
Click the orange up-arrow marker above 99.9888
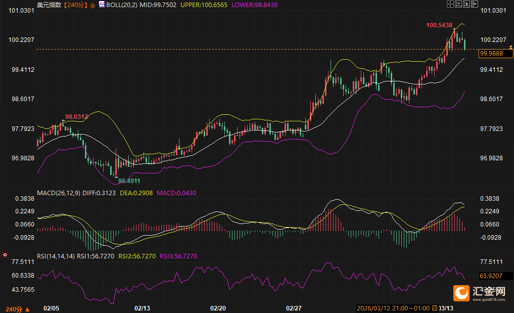coord(510,47)
